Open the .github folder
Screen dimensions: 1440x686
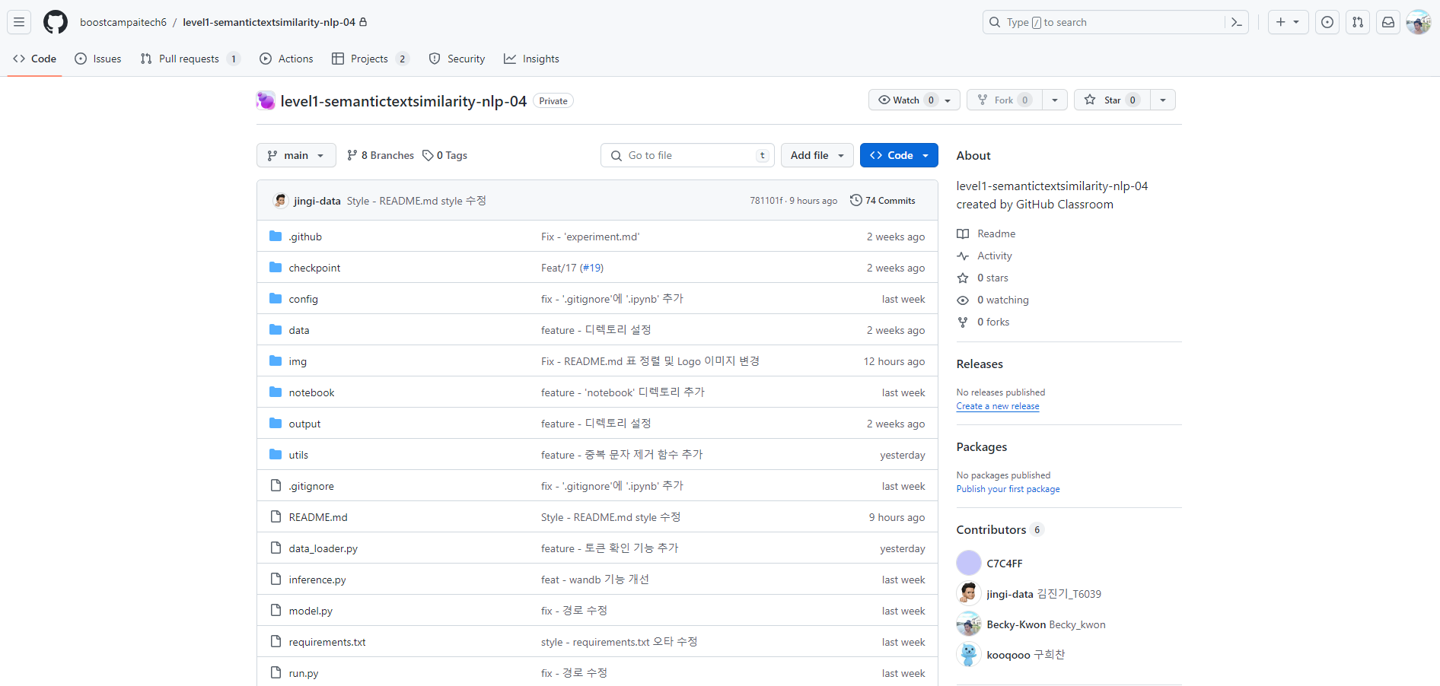coord(305,237)
